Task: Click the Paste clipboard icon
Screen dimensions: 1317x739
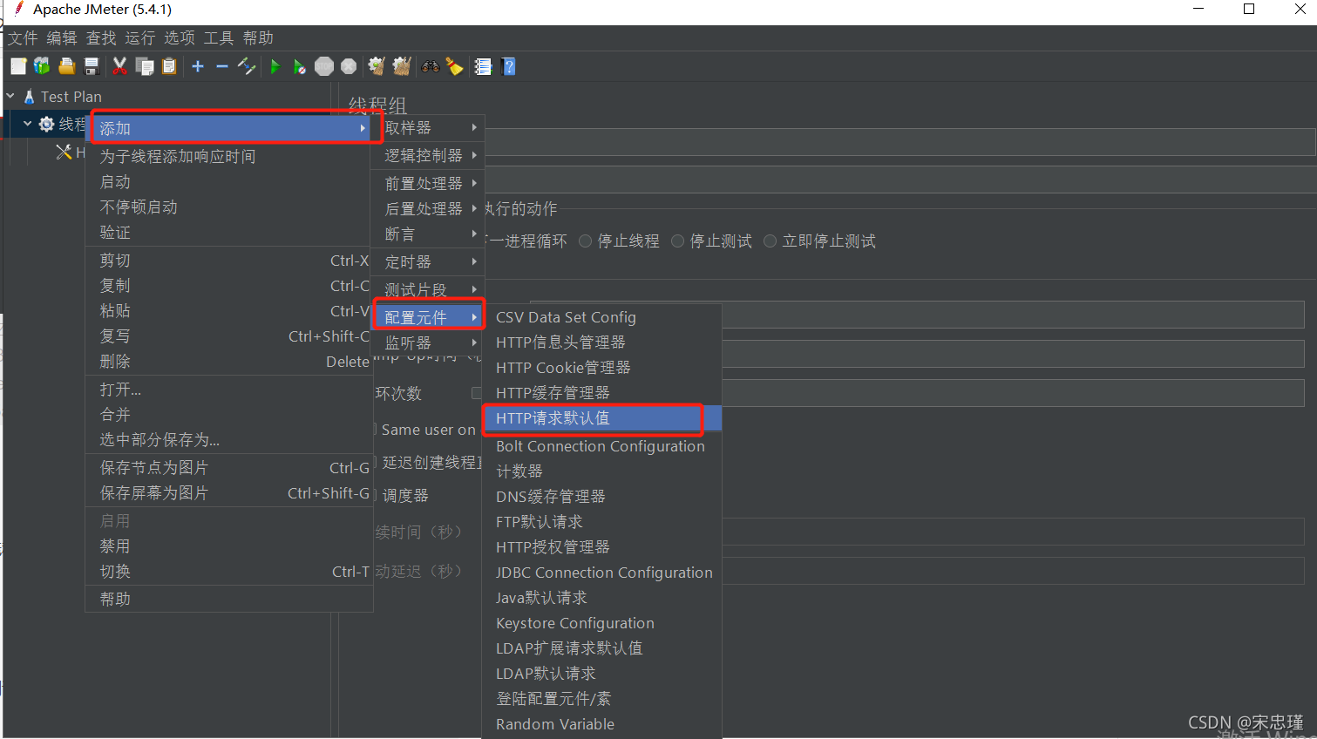Action: click(x=169, y=66)
